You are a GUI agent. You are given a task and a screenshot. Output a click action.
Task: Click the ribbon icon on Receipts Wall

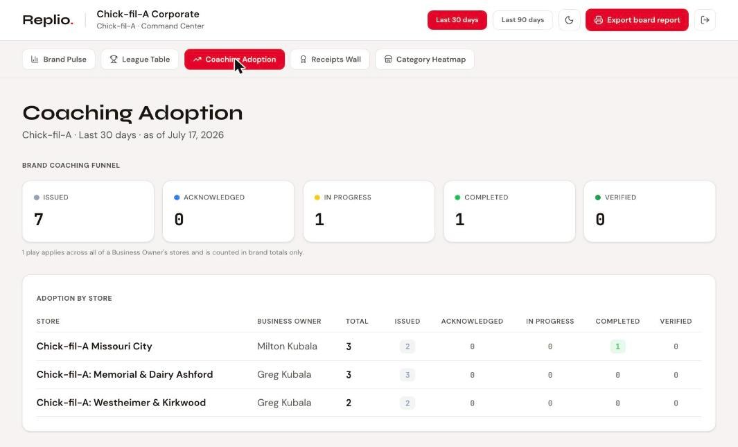[303, 60]
